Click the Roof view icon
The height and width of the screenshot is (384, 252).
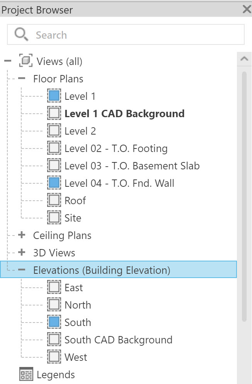(x=53, y=200)
